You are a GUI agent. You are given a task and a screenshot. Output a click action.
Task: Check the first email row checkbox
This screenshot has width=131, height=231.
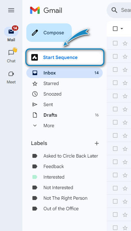pyautogui.click(x=115, y=43)
